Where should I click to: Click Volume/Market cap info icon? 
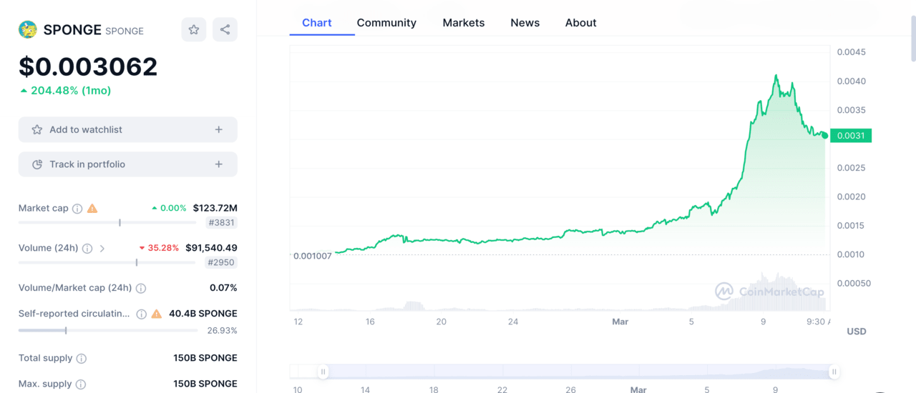coord(141,288)
